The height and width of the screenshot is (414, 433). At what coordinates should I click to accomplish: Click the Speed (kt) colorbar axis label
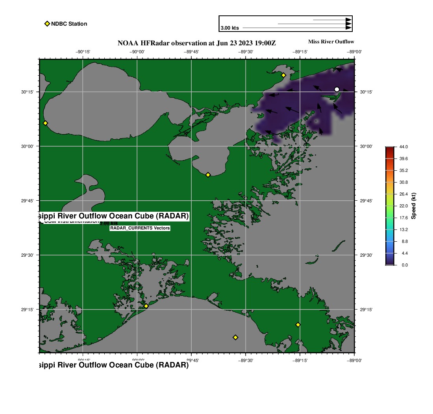(413, 206)
